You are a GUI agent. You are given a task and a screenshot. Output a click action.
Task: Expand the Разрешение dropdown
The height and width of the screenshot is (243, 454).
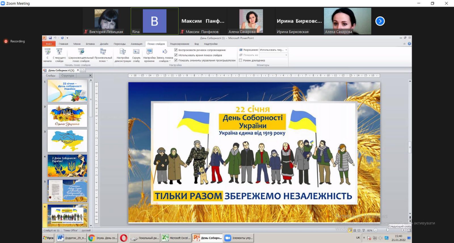click(x=286, y=50)
